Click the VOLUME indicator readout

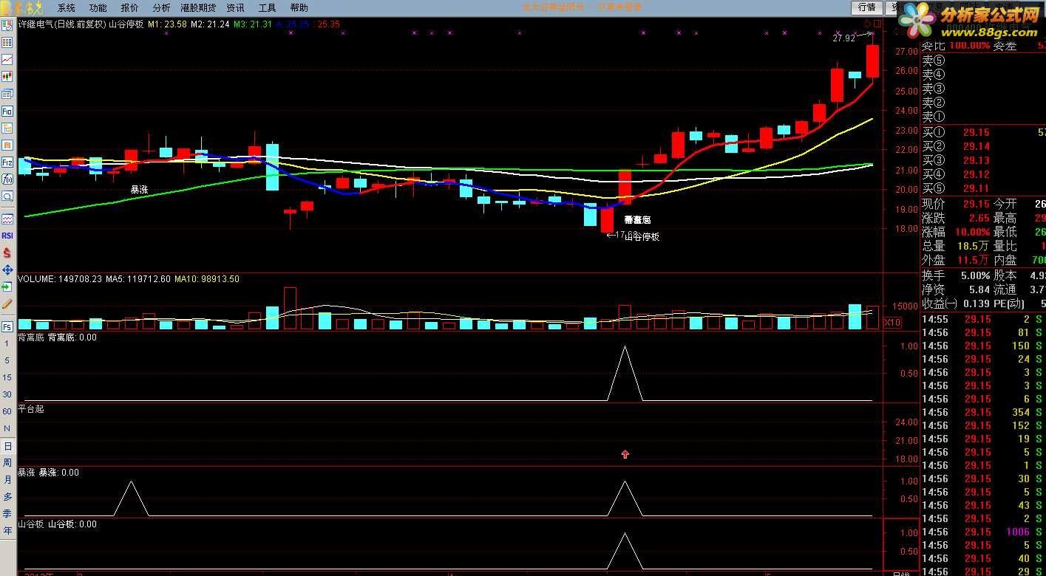pos(59,279)
